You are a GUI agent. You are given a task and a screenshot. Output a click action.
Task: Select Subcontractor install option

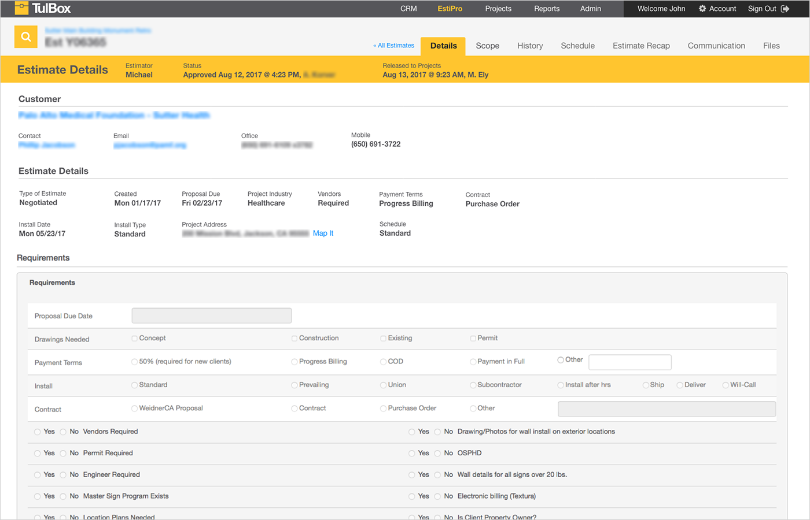tap(473, 385)
